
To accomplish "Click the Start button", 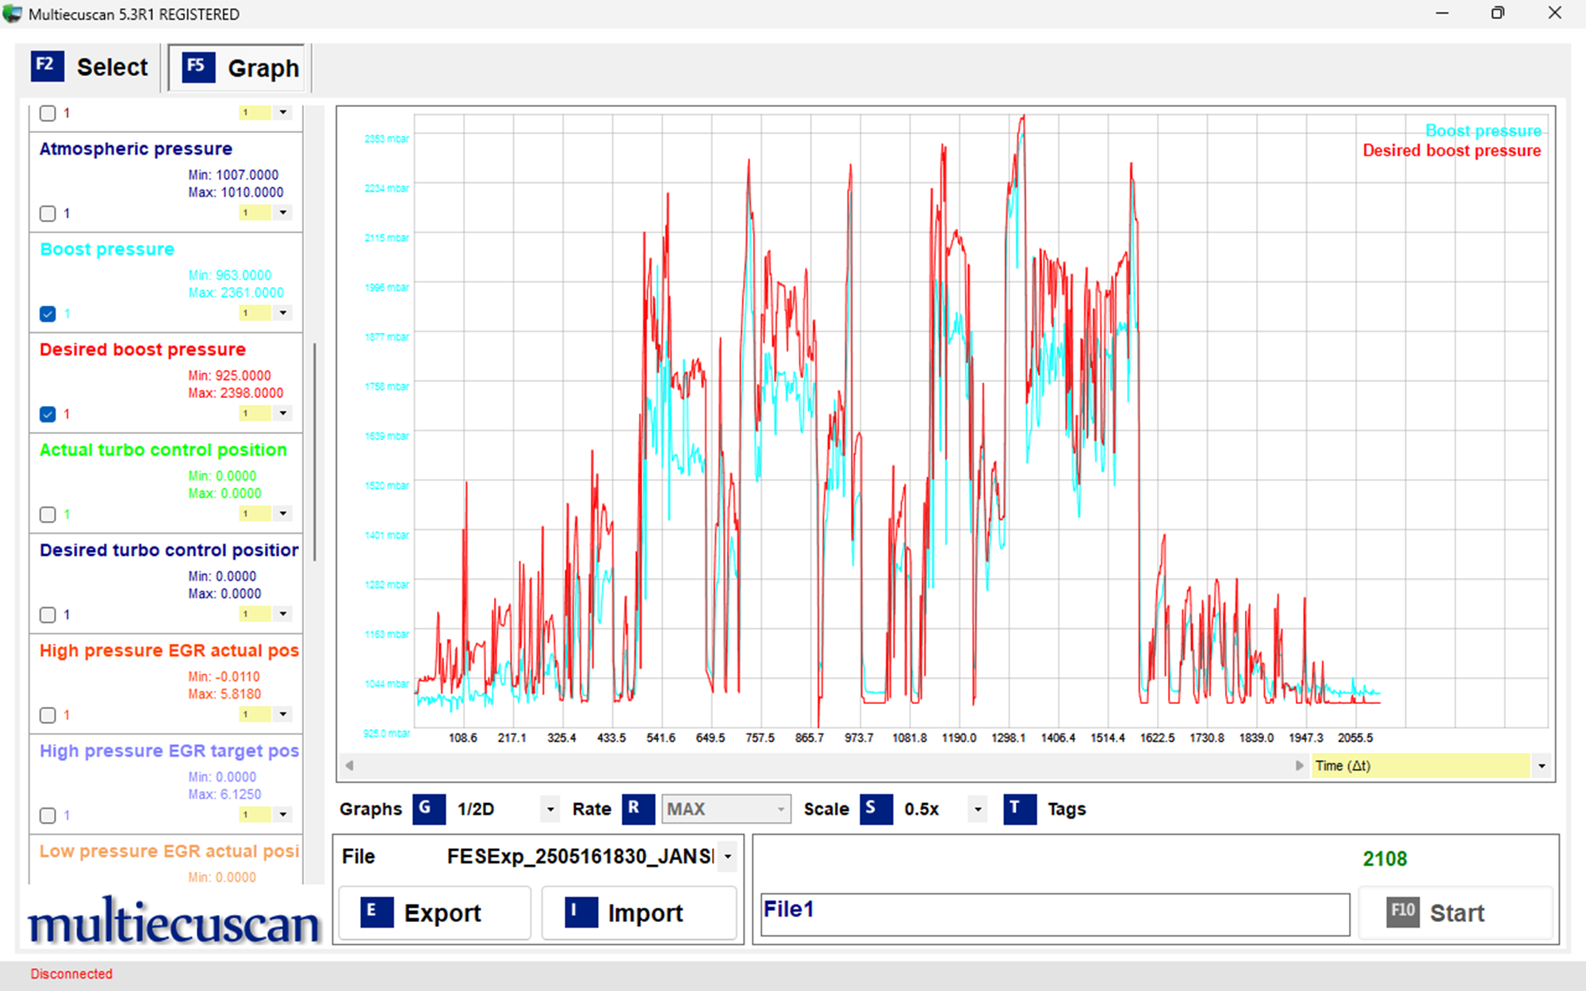I will (1456, 913).
